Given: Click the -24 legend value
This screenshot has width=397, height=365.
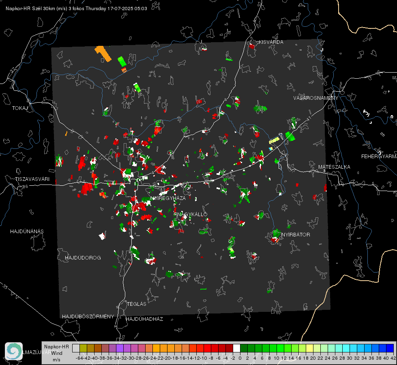Looking at the screenshot, I should 153,358.
